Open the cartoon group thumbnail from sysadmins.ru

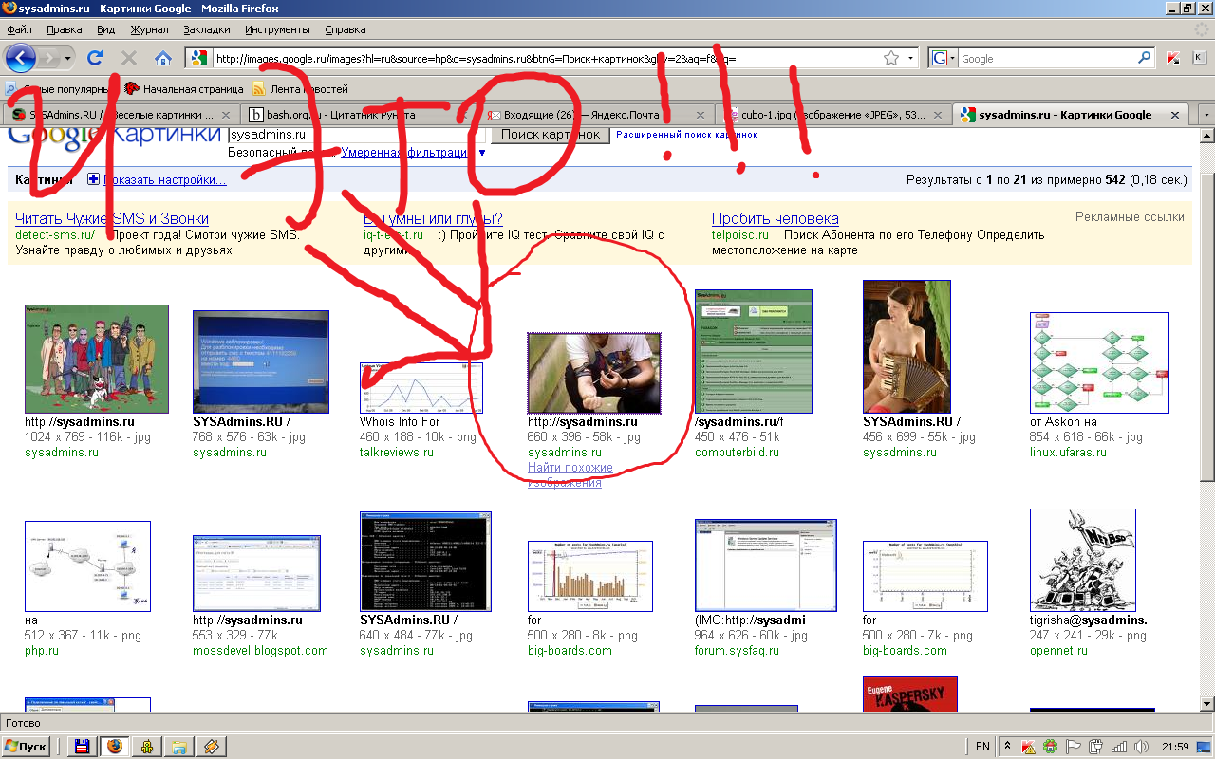pos(97,359)
